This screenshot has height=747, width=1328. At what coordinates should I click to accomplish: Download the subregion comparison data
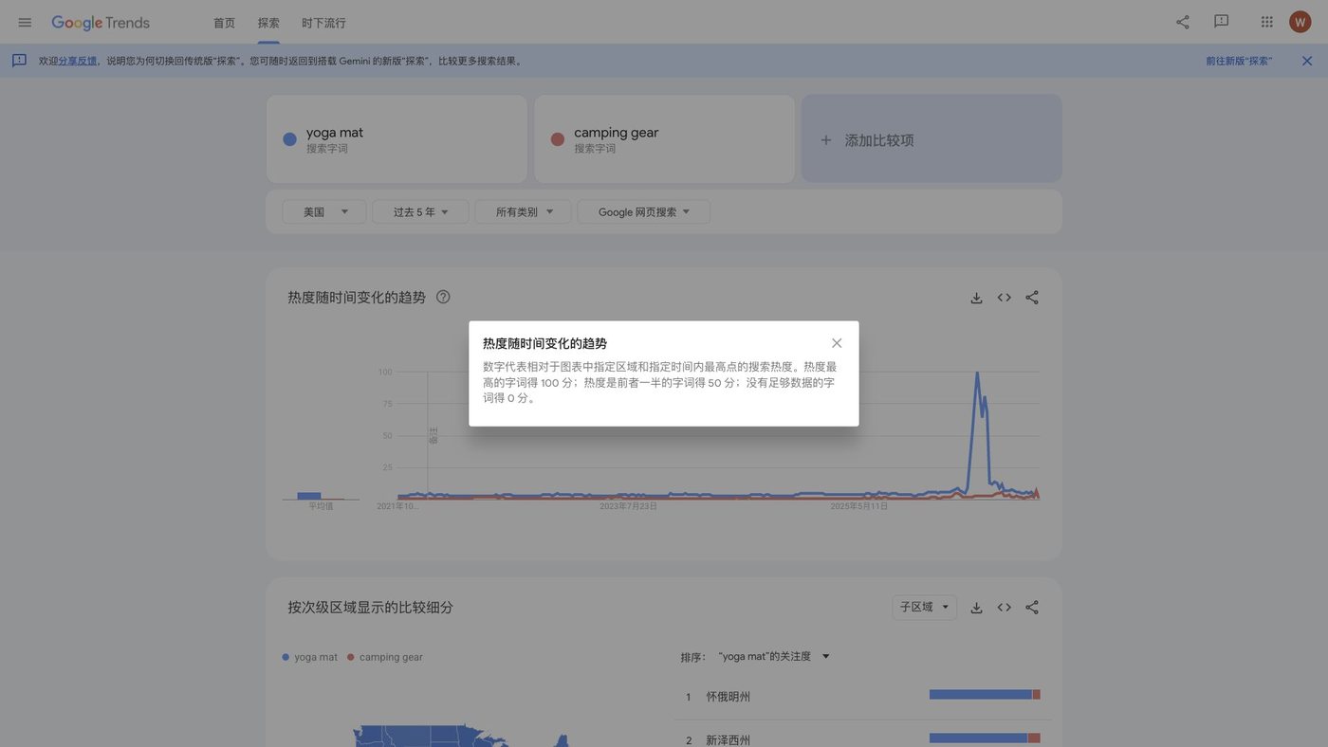(976, 608)
